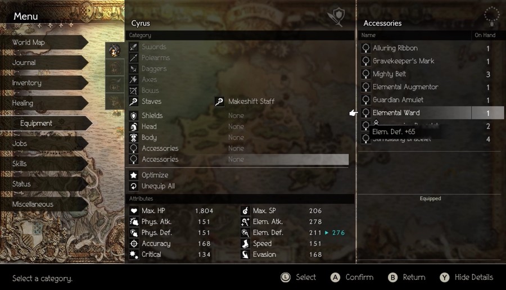
Task: Select the Optimize star icon
Action: [134, 175]
